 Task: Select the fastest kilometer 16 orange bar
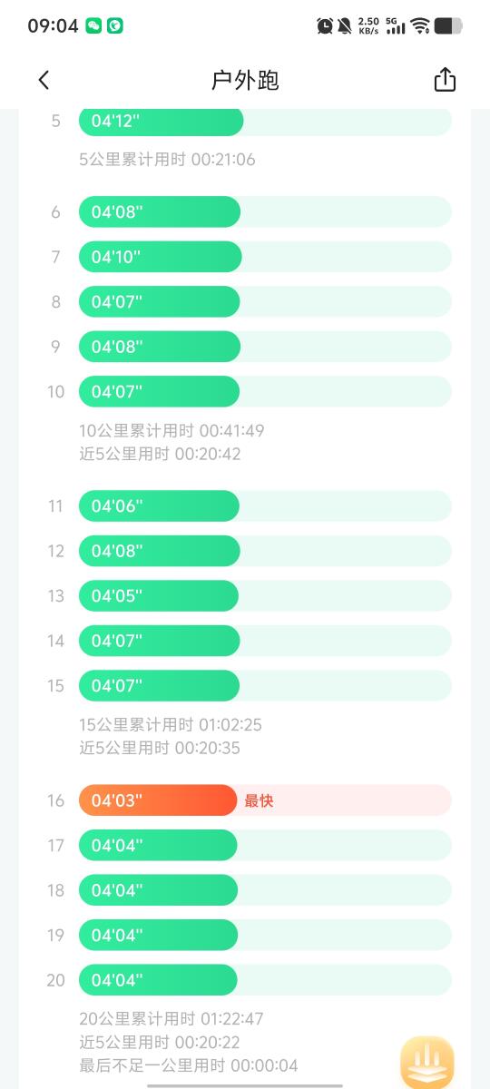(158, 800)
